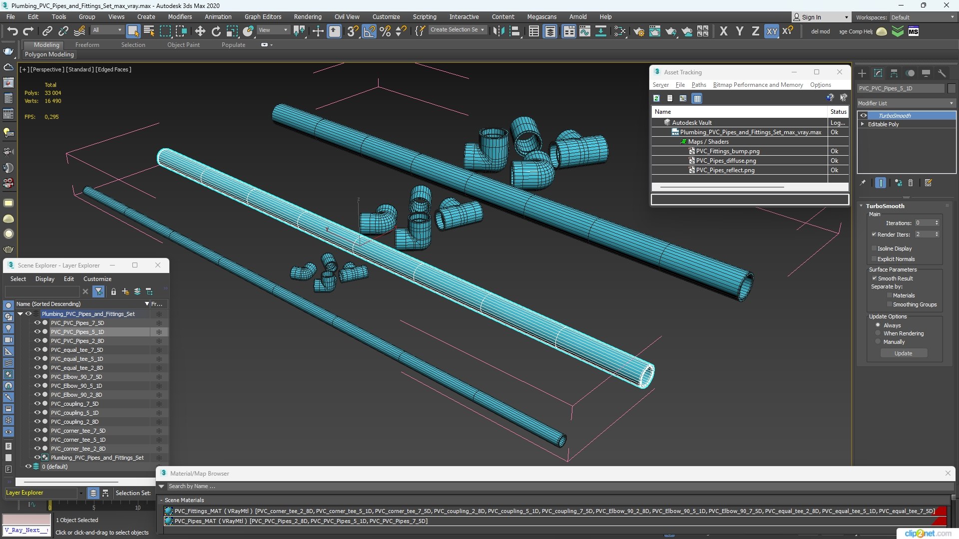The height and width of the screenshot is (539, 959).
Task: Restrict to XY plane axis constraint
Action: pyautogui.click(x=772, y=31)
